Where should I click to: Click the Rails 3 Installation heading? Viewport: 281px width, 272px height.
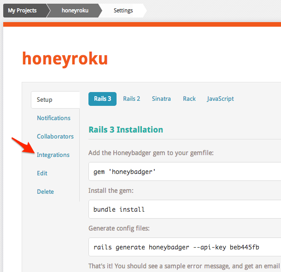pyautogui.click(x=126, y=130)
